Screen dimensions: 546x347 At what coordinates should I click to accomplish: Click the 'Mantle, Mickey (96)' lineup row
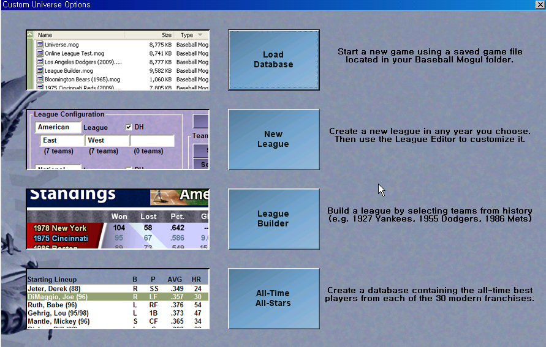coord(118,321)
